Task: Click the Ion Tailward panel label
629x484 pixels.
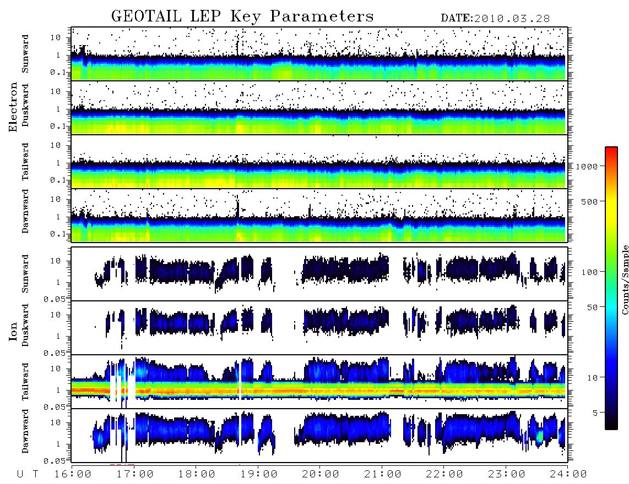Action: 25,382
